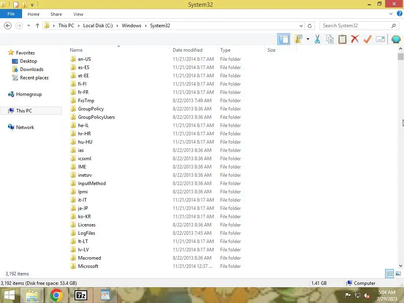Select the Macromed folder
Viewport: 404px width, 303px height.
[x=90, y=258]
